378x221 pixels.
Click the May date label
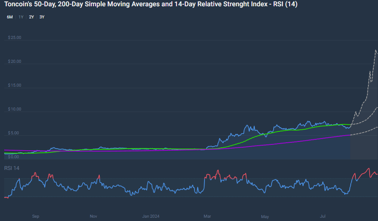tap(265, 217)
